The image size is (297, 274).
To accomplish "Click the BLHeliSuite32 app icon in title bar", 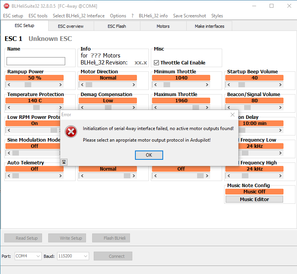I will coord(7,6).
